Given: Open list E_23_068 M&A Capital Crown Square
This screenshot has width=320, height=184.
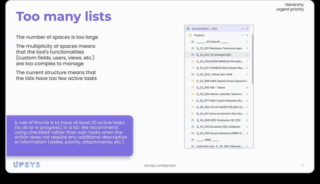Looking at the screenshot, I should tap(222, 81).
